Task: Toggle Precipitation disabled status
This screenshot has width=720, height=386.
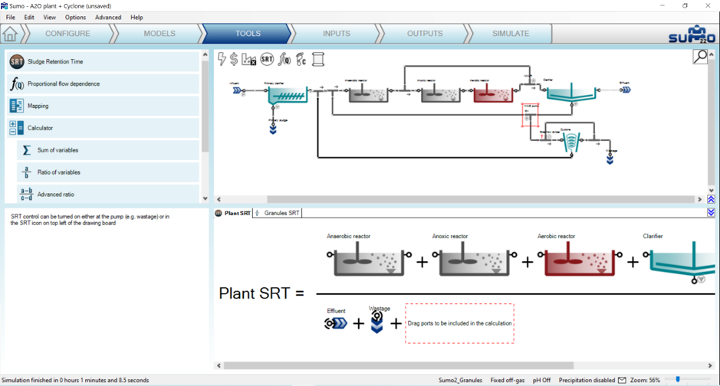Action: pos(587,380)
